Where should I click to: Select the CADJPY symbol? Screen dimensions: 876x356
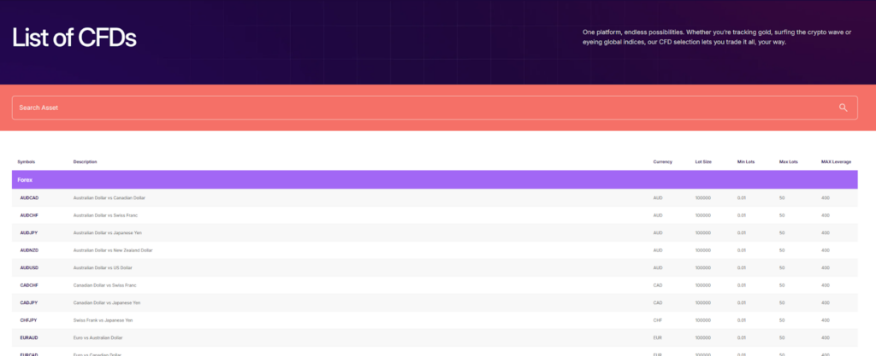coord(29,302)
